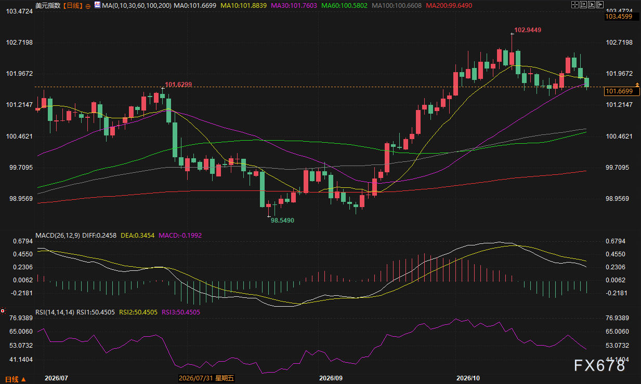The height and width of the screenshot is (384, 641).
Task: Open the 【日线】 period label in the title
Action: point(73,5)
